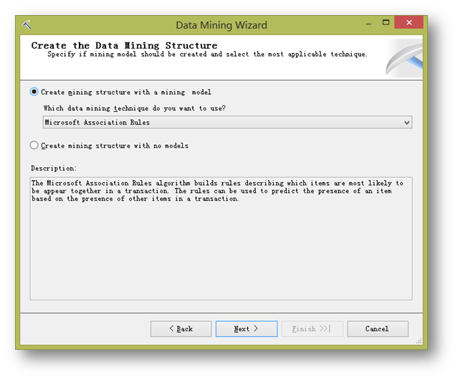Click the 'Which data mining technique' label
Screen dimensions: 458x380
pyautogui.click(x=134, y=108)
